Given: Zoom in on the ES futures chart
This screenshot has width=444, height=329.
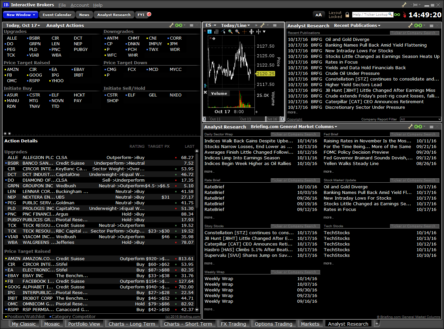Looking at the screenshot, I should tap(230, 32).
